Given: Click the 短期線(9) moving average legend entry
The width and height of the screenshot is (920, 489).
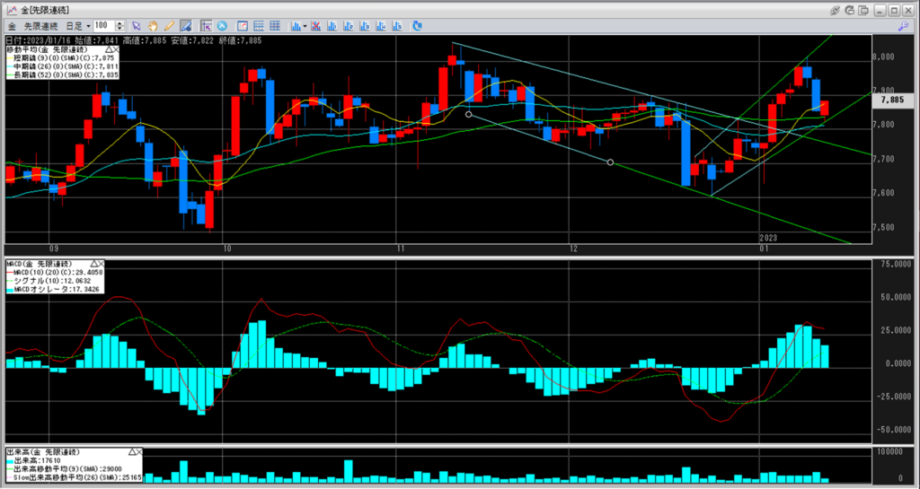Looking at the screenshot, I should pos(62,57).
